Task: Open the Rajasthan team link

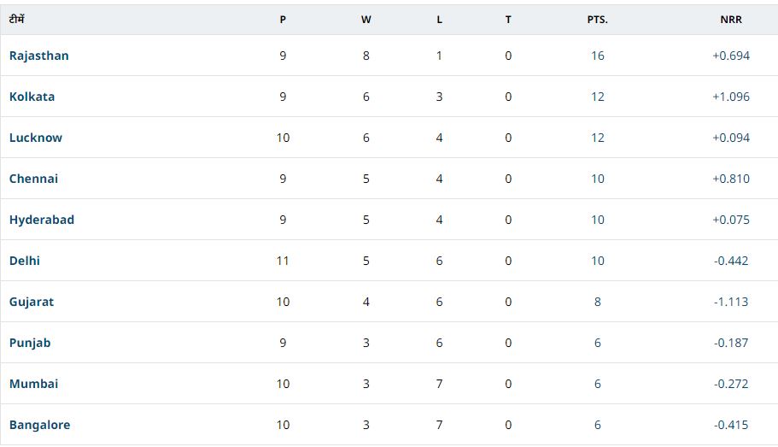Action: [x=39, y=56]
